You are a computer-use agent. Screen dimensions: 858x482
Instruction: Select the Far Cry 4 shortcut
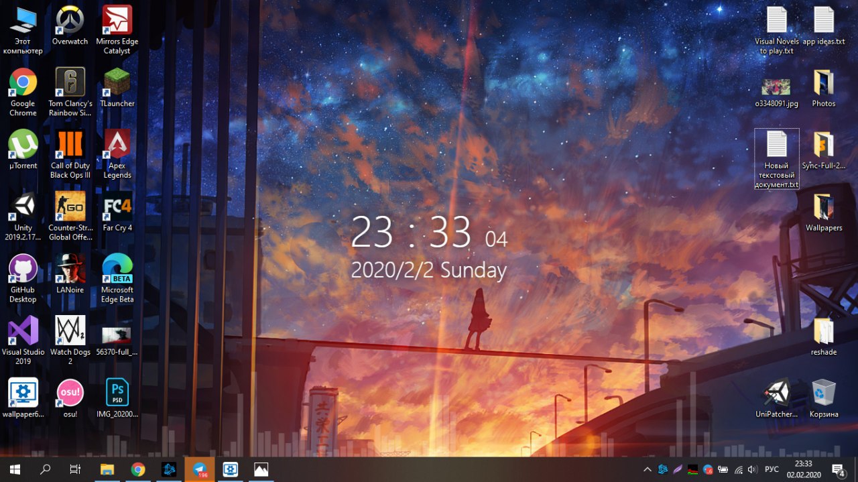point(117,213)
